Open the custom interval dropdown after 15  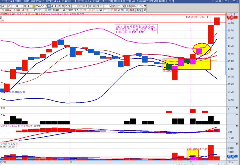point(105,6)
